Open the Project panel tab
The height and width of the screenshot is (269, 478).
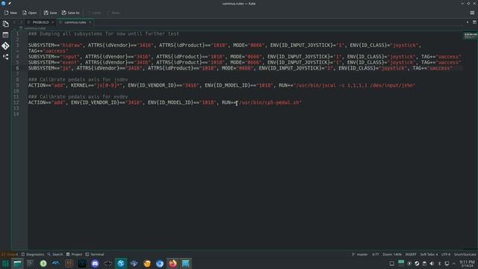tap(74, 254)
